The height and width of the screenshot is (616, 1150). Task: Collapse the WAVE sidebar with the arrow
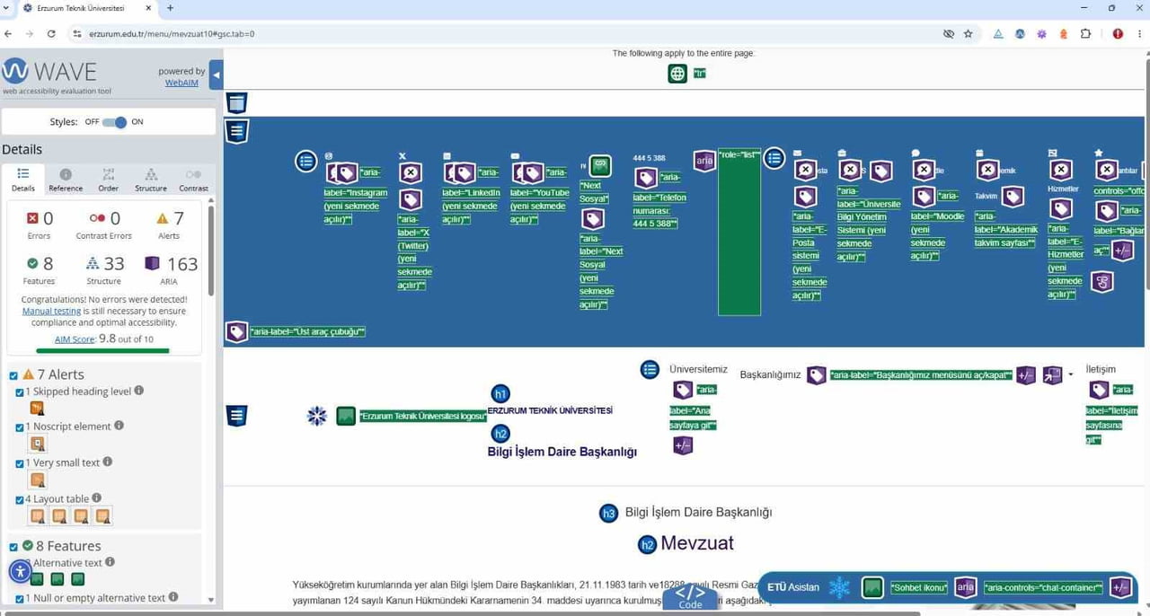point(216,75)
